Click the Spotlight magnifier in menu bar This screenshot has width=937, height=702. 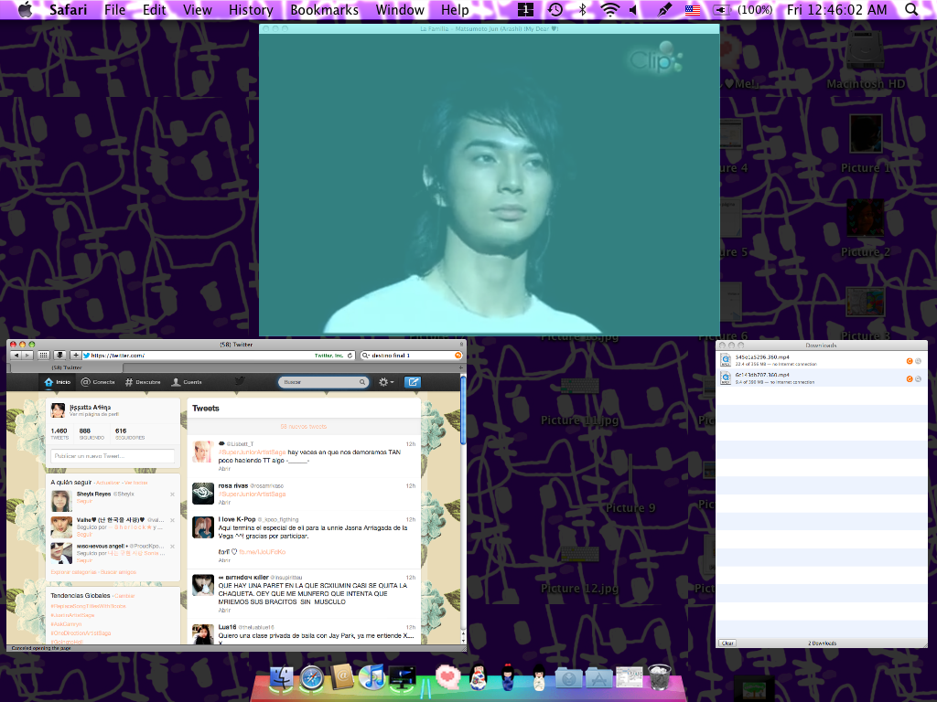coord(911,9)
